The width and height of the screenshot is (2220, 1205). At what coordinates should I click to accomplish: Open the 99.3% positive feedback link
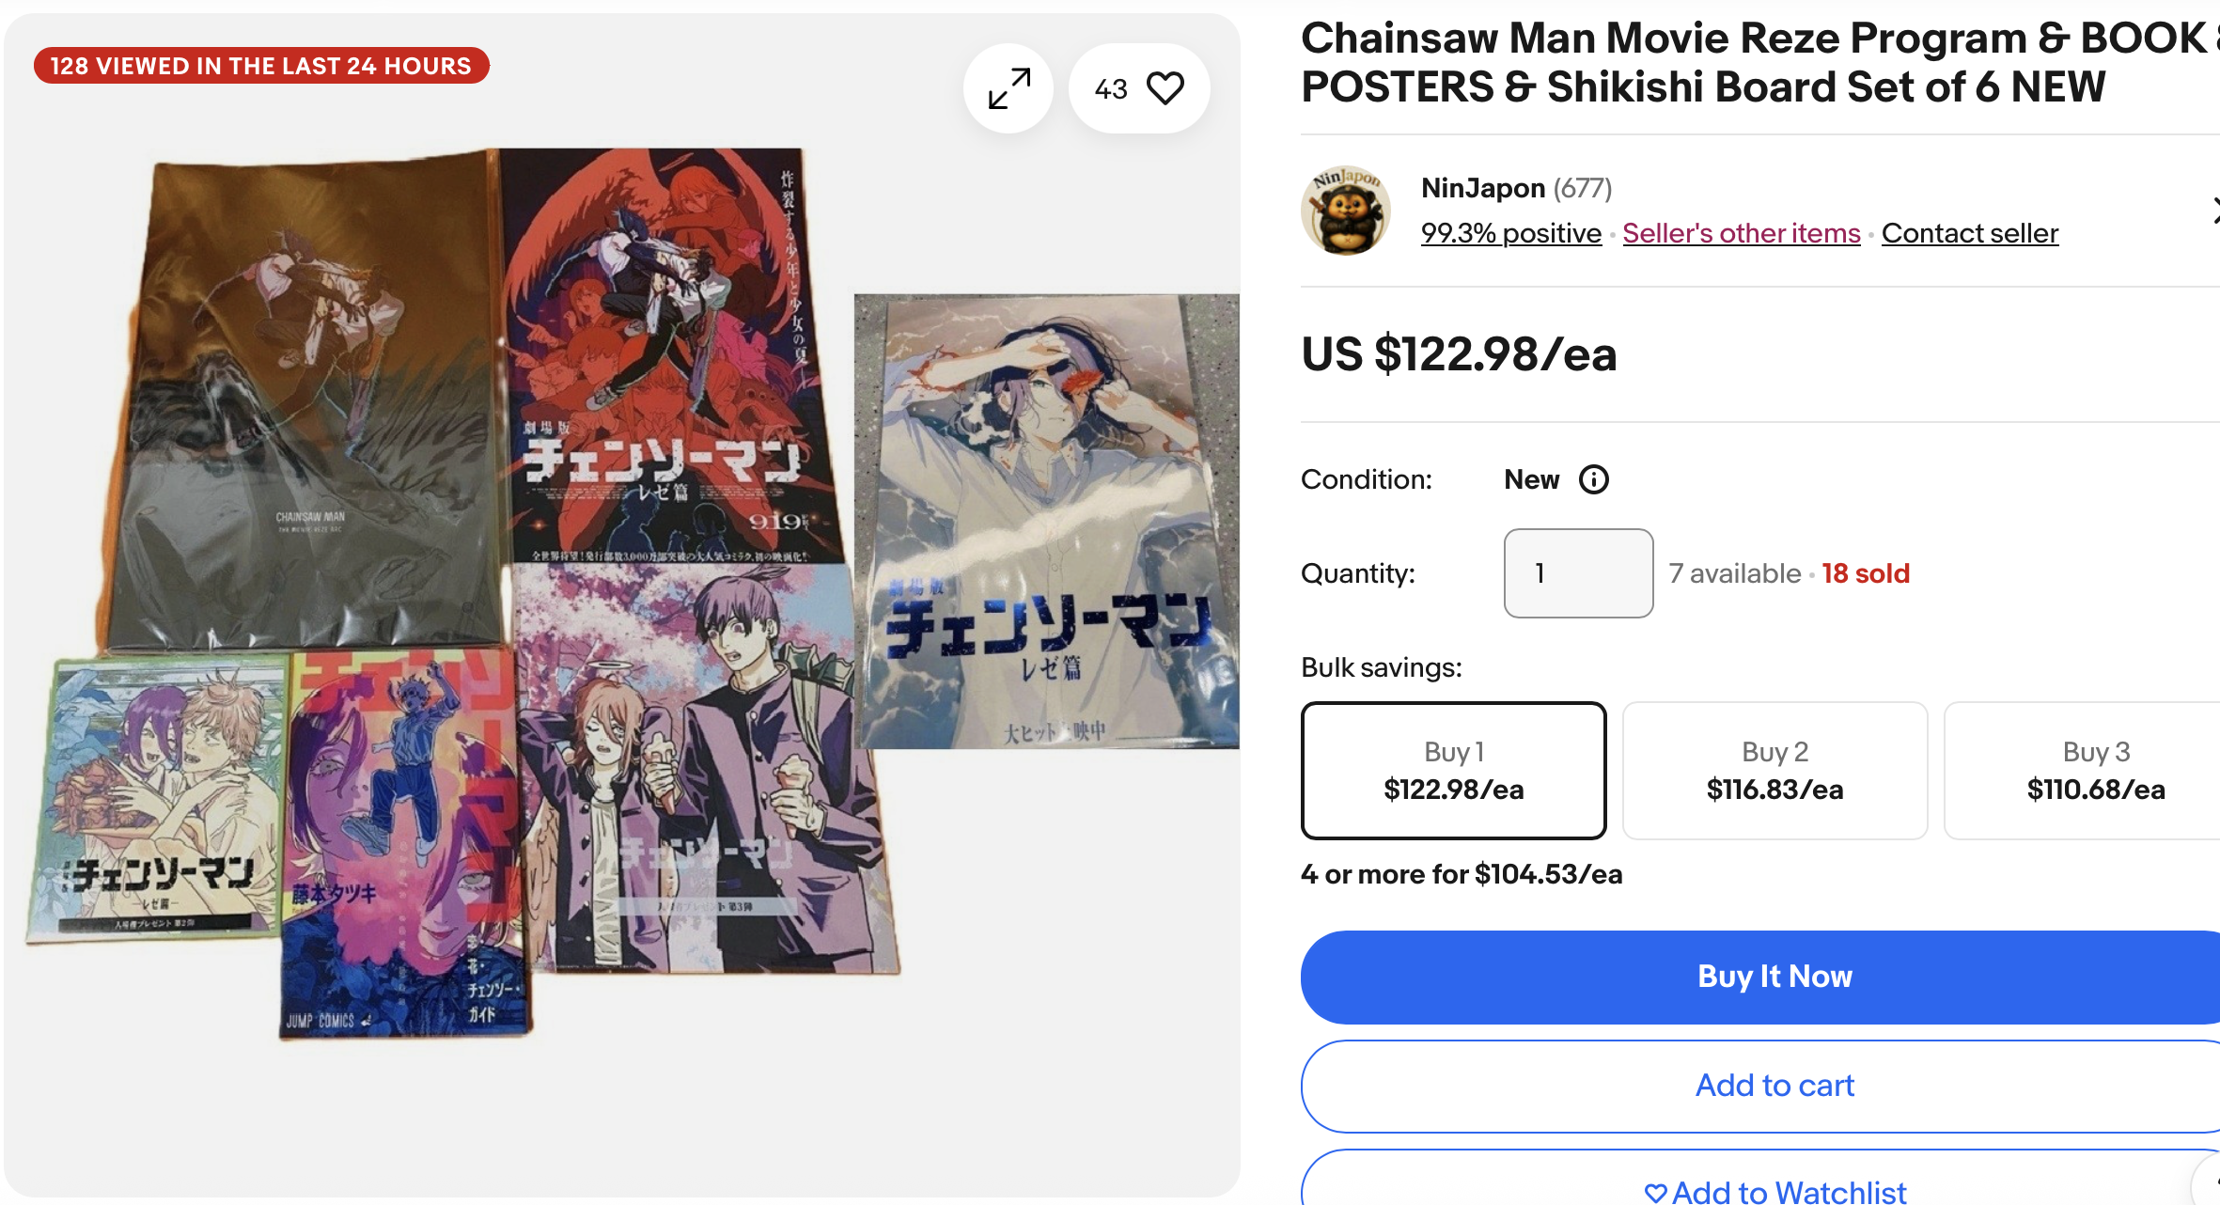[1510, 233]
